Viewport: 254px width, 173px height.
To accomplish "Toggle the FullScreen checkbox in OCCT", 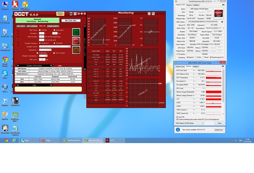I will (x=37, y=53).
